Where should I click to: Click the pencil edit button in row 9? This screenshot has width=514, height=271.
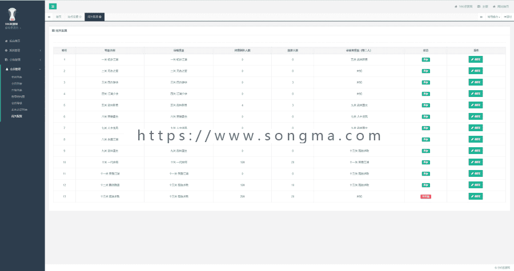pyautogui.click(x=476, y=151)
